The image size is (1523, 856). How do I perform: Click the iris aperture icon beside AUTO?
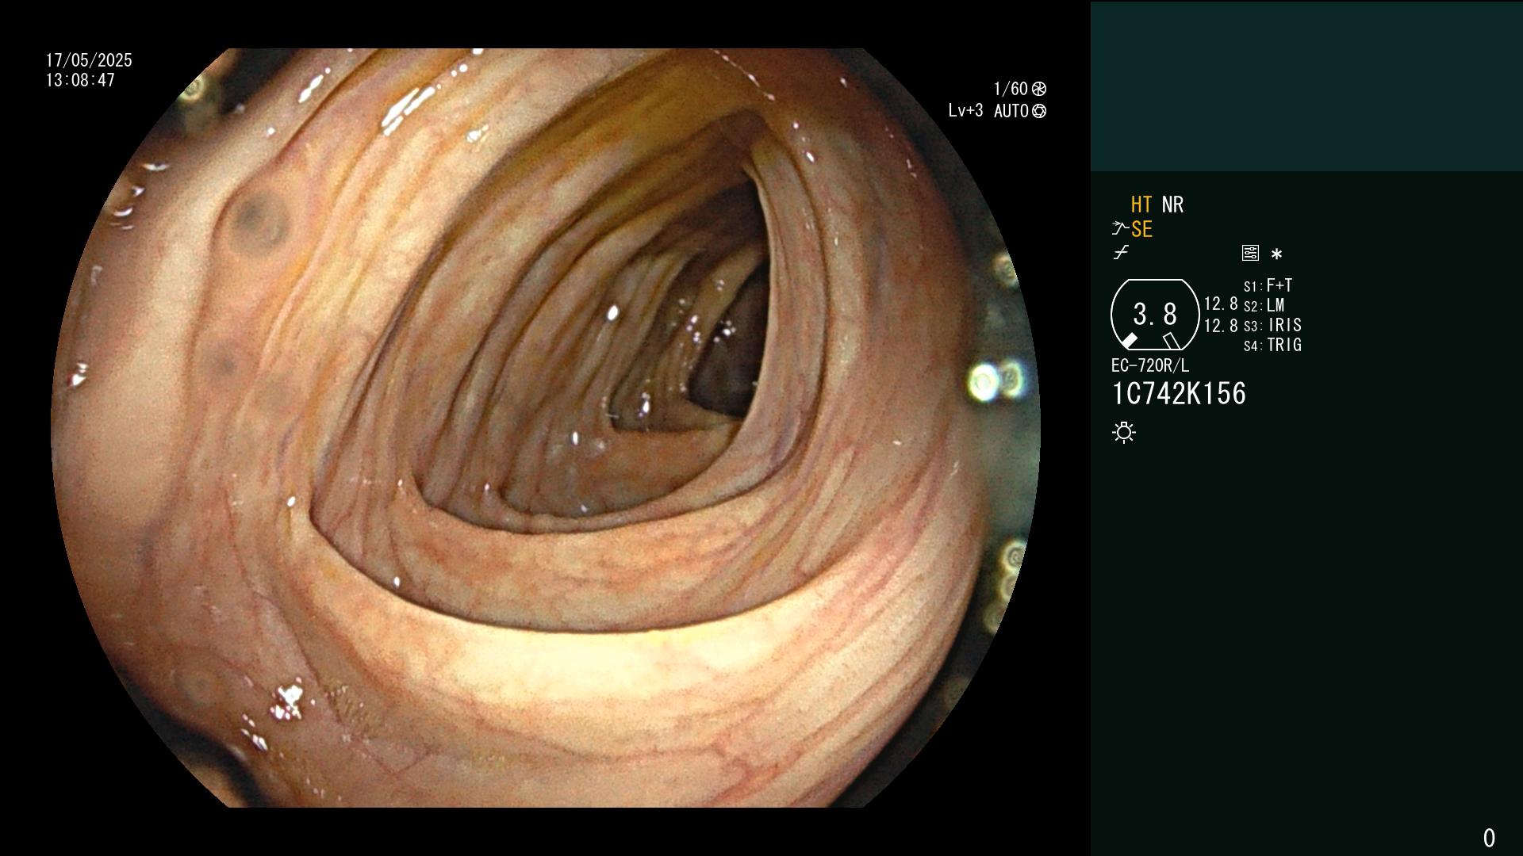[x=1039, y=112]
